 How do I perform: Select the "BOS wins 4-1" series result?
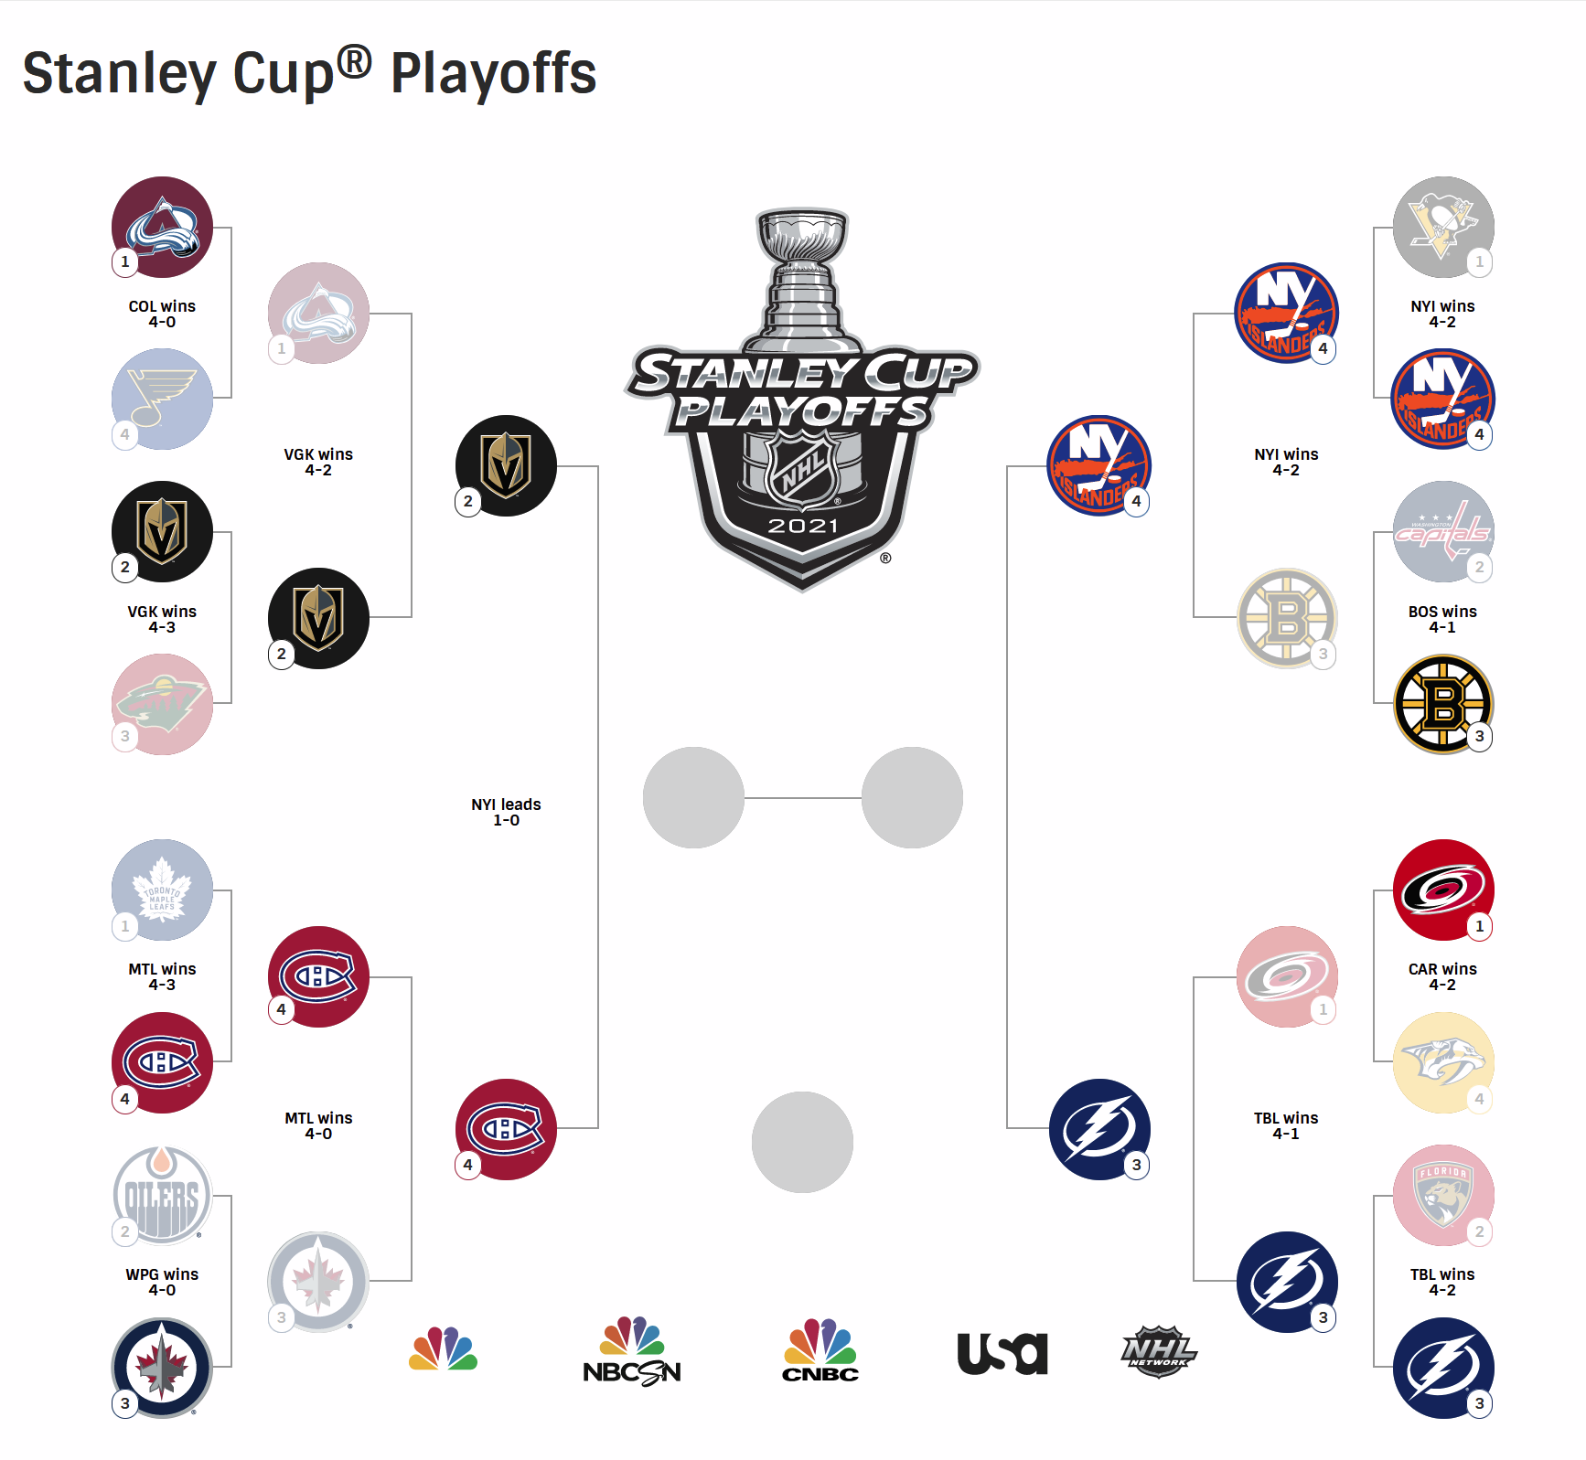tap(1442, 619)
